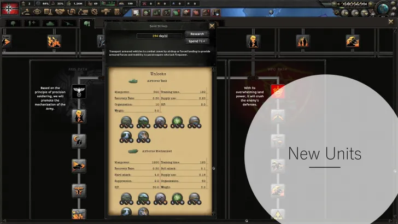Click the Unlocks heading text
This screenshot has height=224, width=398.
[x=158, y=74]
